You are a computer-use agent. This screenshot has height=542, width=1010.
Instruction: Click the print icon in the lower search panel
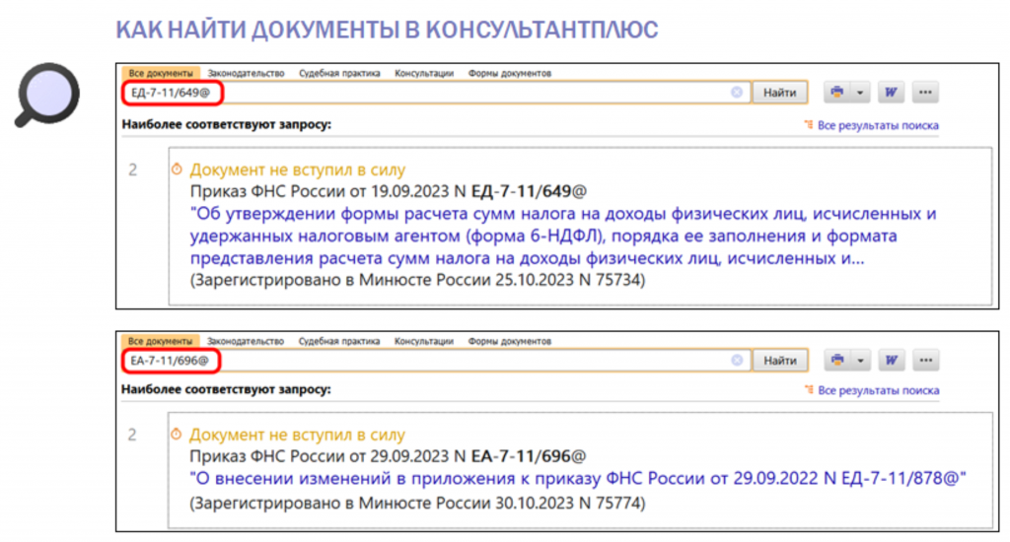click(x=836, y=360)
